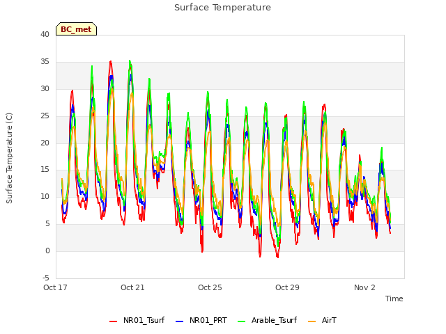
Task: Click the Oct 17 x-axis tick label
Action: pyautogui.click(x=55, y=287)
